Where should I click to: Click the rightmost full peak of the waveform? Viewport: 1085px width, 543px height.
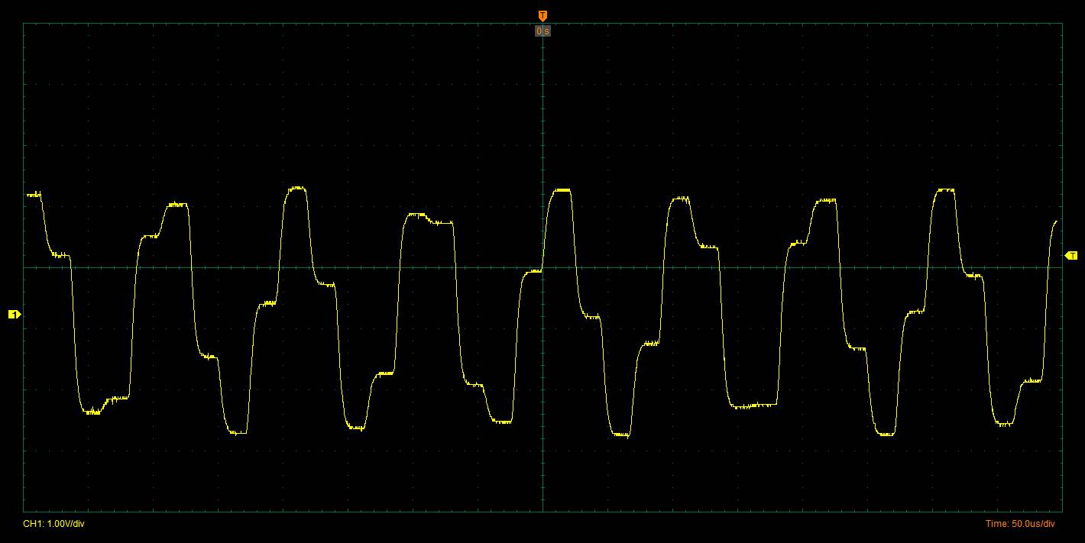[x=945, y=189]
